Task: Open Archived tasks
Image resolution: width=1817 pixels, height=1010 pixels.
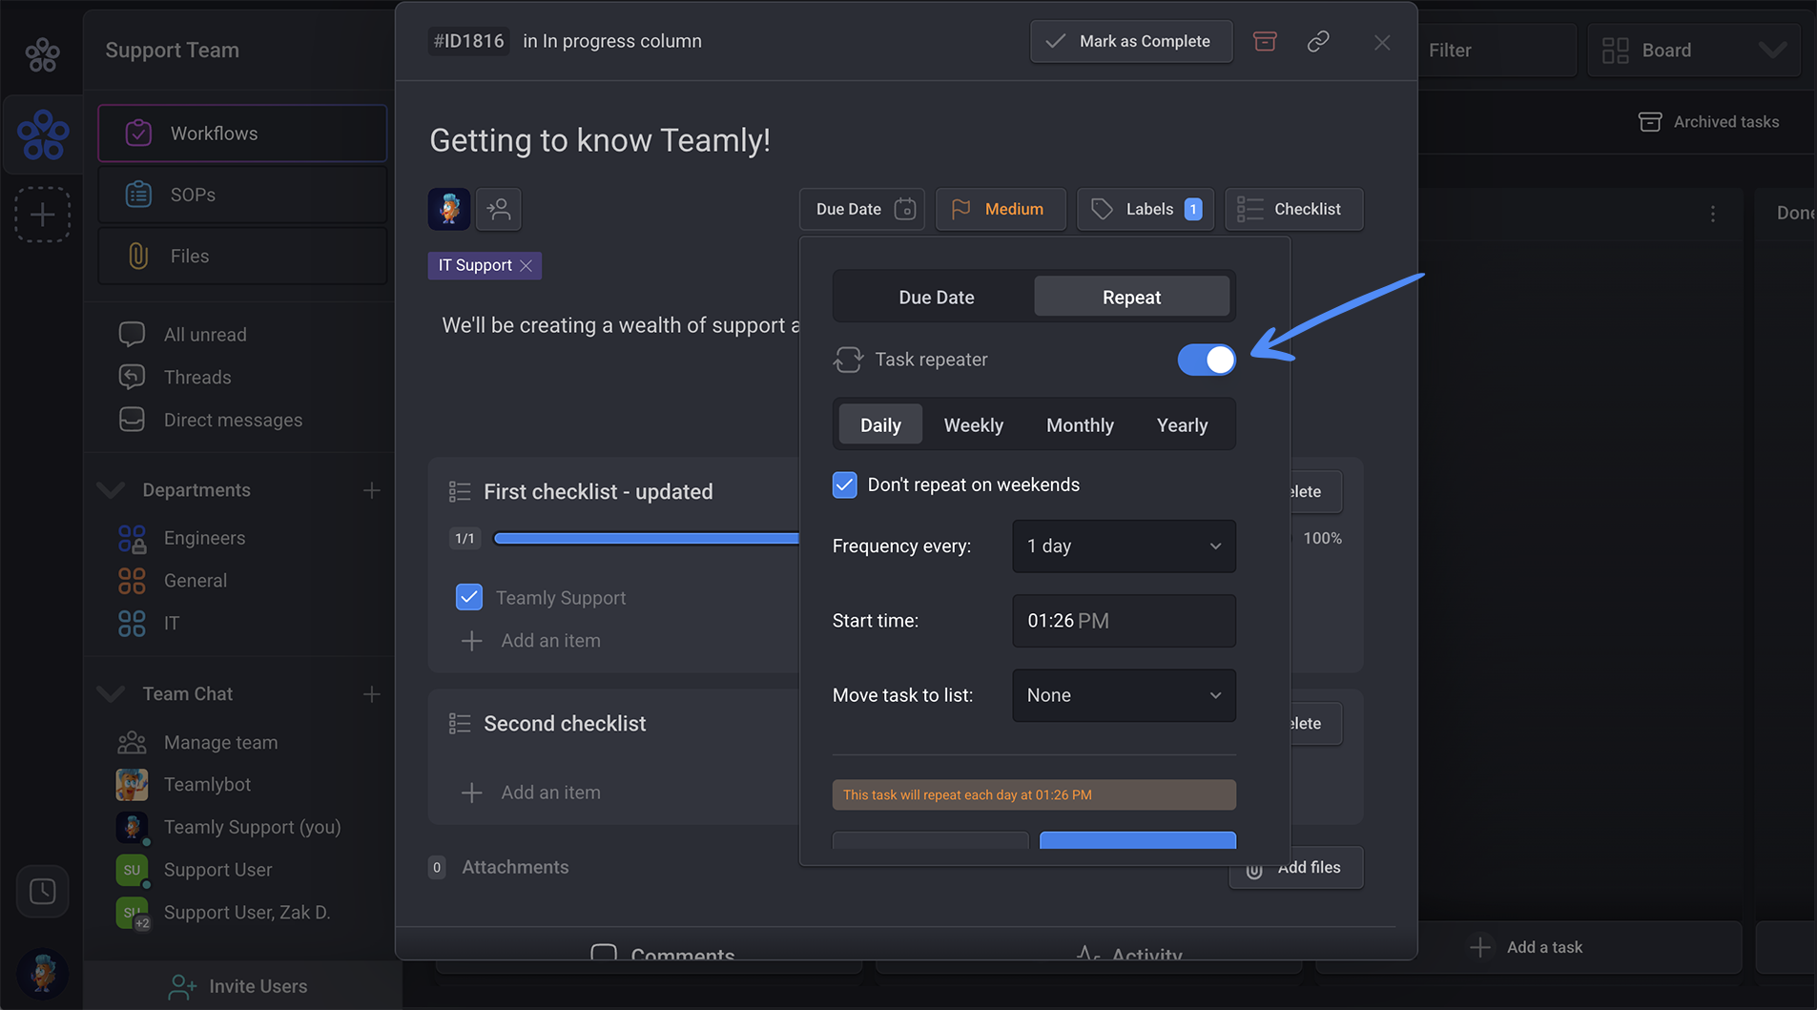Action: tap(1708, 122)
